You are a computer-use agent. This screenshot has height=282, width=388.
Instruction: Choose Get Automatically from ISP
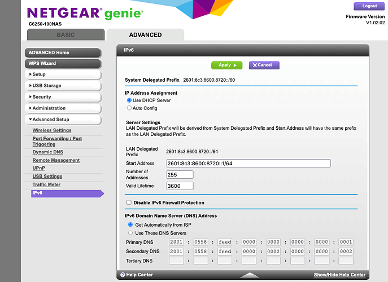[x=130, y=224]
